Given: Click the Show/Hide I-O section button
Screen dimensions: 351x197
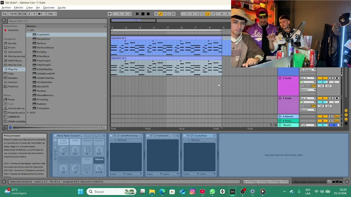Looking at the screenshot, I should point(346,111).
